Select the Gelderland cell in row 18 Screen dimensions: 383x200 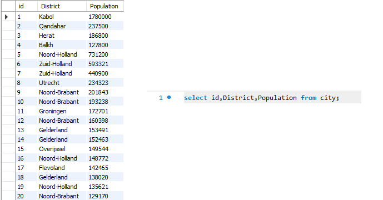pyautogui.click(x=62, y=177)
